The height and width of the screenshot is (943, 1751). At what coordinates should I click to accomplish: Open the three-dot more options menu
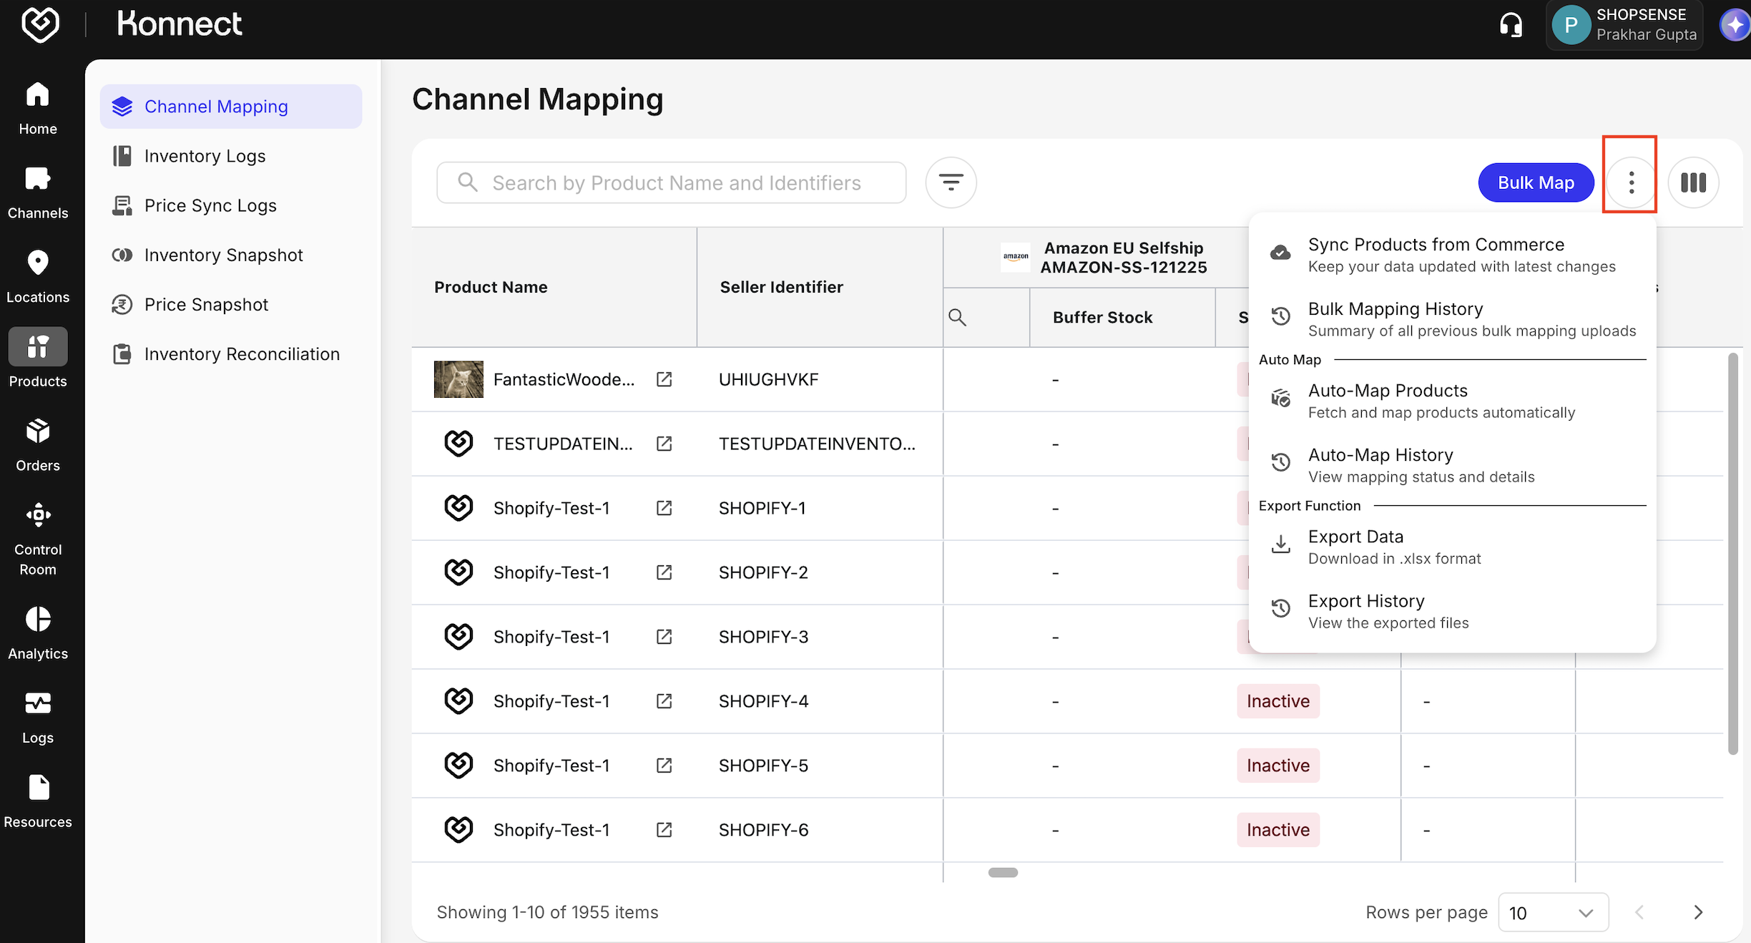(1631, 182)
